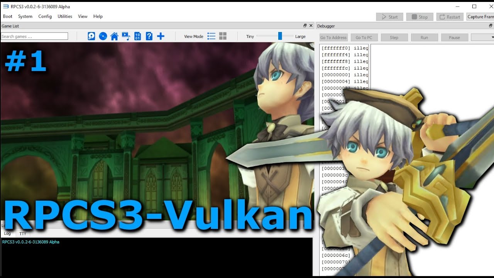Click the Restart emulation button
Image resolution: width=494 pixels, height=278 pixels.
tap(450, 17)
